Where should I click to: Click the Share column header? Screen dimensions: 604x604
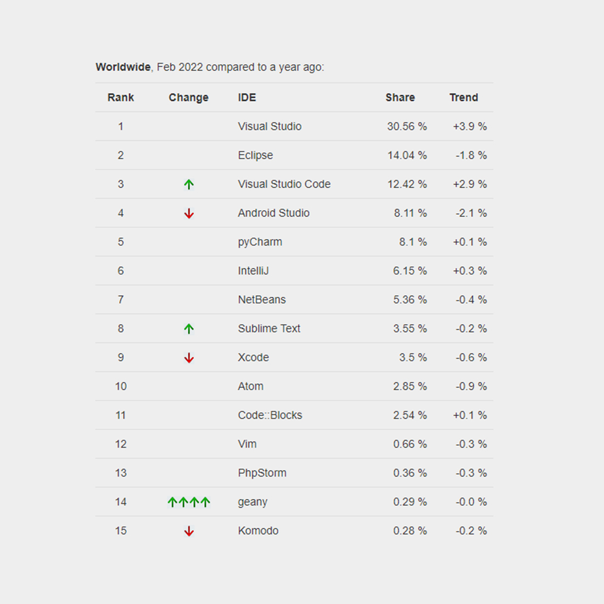pyautogui.click(x=400, y=97)
